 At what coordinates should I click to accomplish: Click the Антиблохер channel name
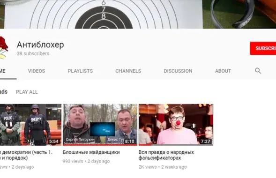pyautogui.click(x=40, y=44)
